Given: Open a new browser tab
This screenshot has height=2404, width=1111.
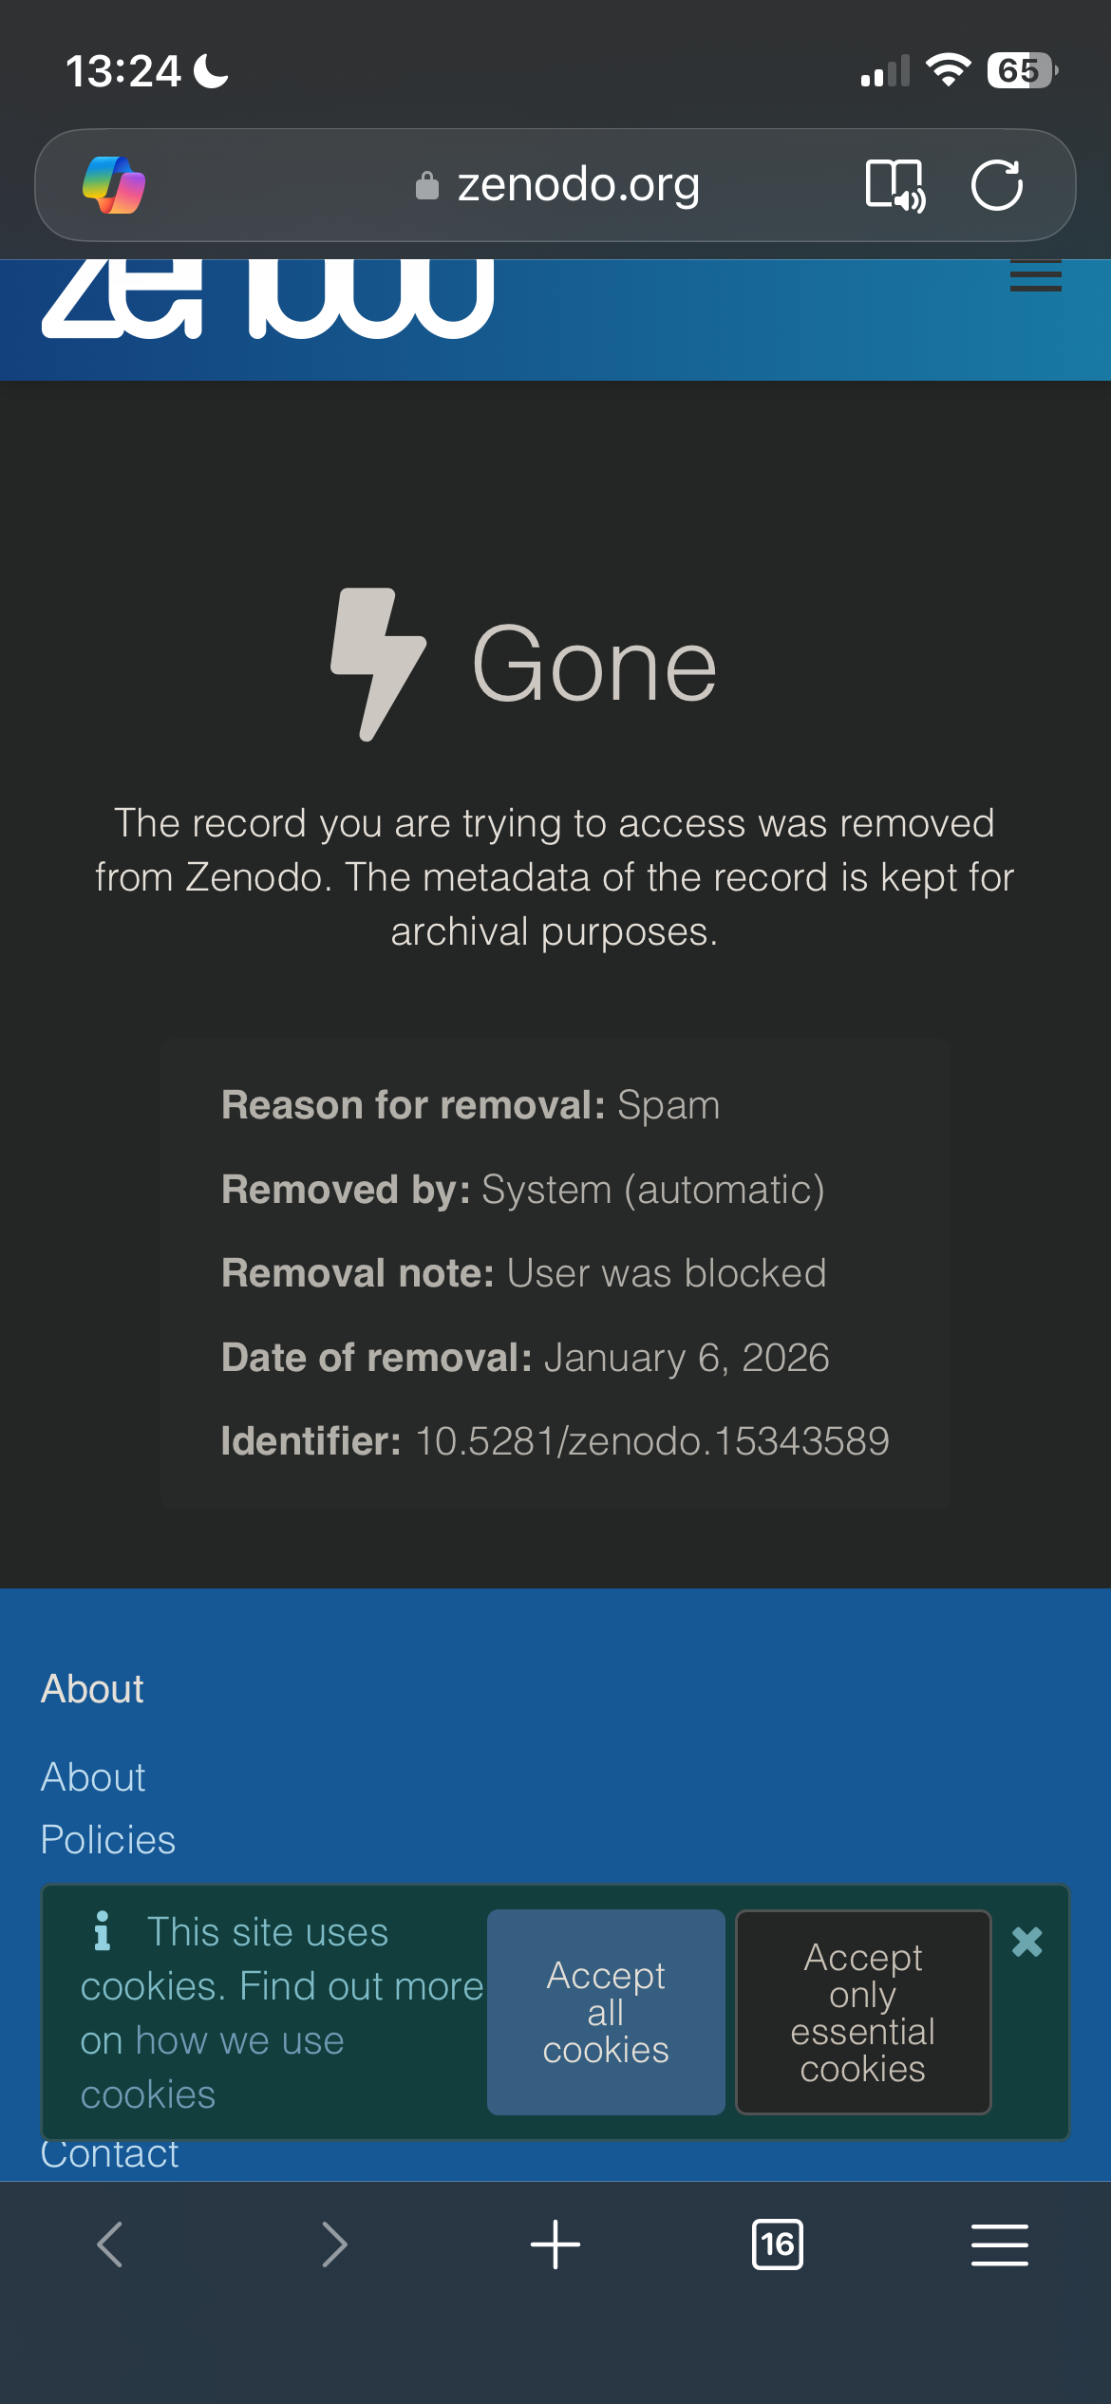Looking at the screenshot, I should coord(555,2244).
